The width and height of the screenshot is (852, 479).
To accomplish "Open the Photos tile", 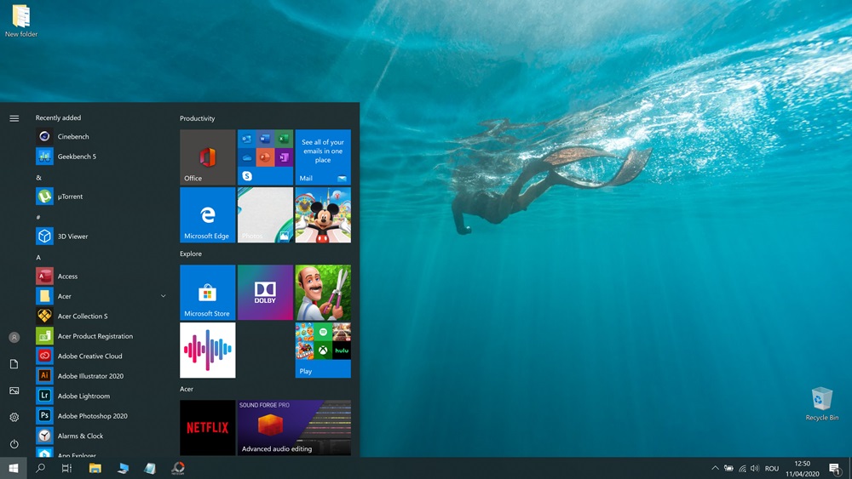I will [265, 214].
